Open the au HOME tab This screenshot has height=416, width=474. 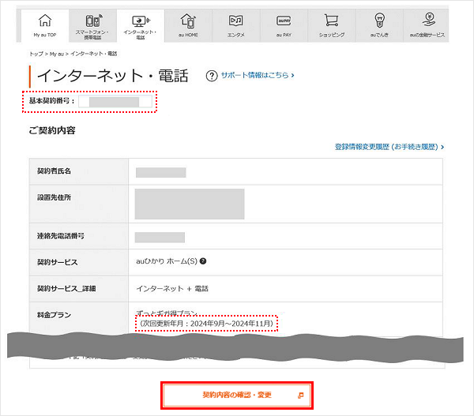click(188, 26)
